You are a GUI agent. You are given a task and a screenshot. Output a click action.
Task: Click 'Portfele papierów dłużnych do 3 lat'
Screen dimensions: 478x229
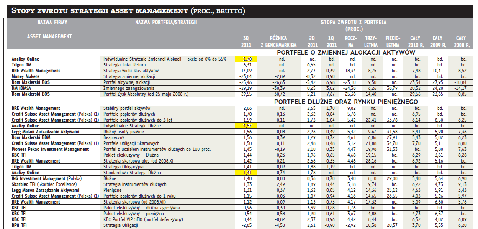[x=138, y=120]
